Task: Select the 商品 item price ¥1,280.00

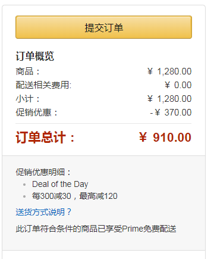Action: (x=169, y=71)
